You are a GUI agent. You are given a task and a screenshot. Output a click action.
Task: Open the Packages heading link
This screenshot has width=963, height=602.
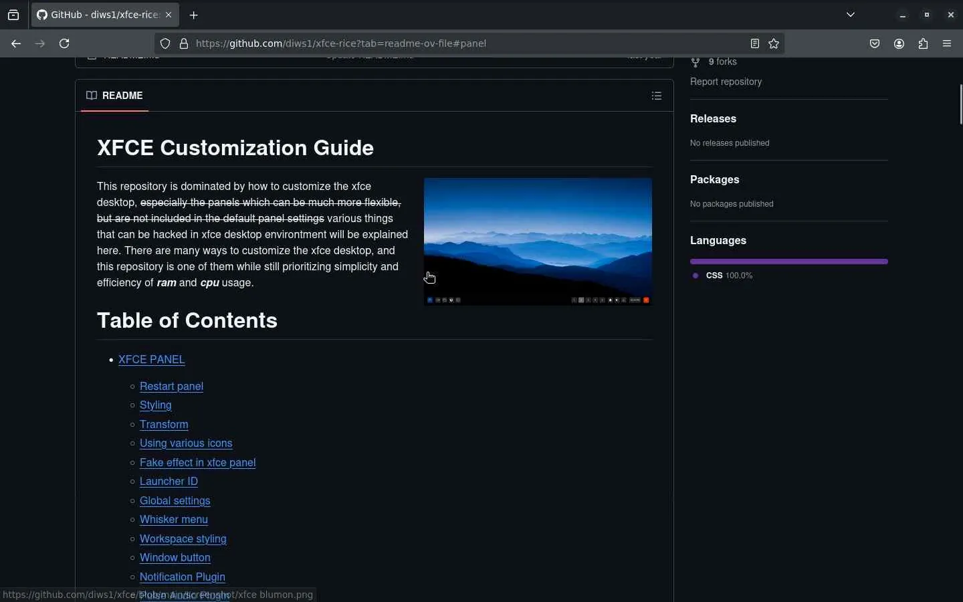pyautogui.click(x=715, y=180)
